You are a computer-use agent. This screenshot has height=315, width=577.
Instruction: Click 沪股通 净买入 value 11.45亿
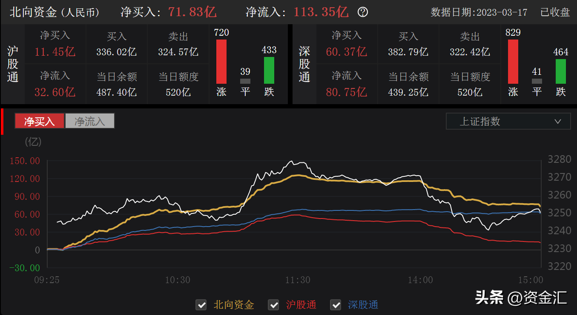(x=55, y=52)
